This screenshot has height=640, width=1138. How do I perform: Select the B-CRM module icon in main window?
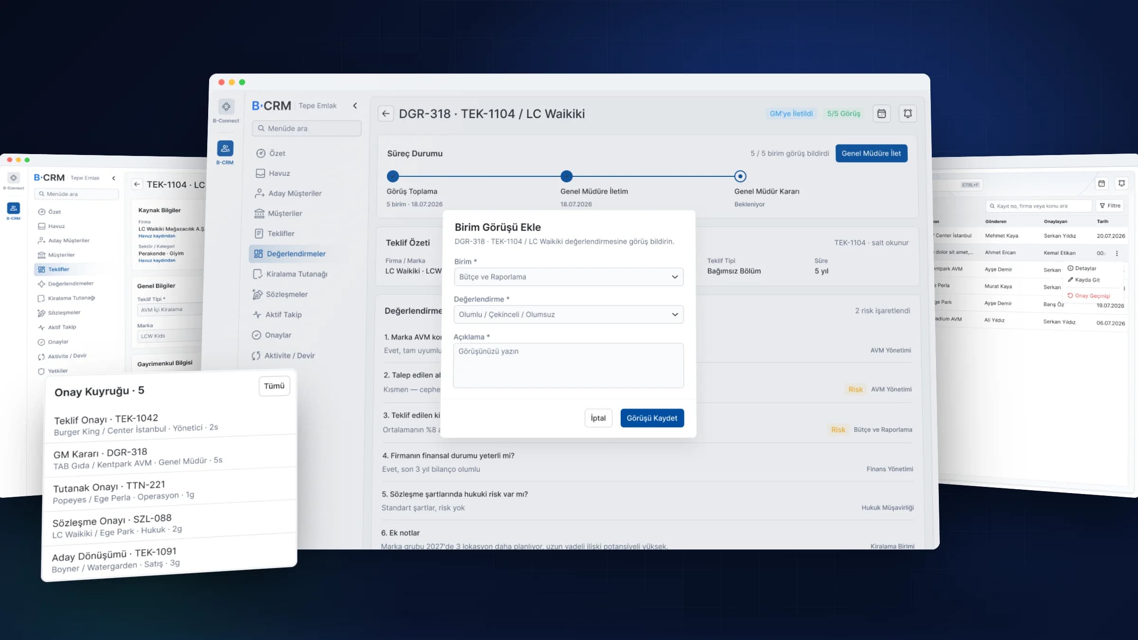tap(225, 148)
